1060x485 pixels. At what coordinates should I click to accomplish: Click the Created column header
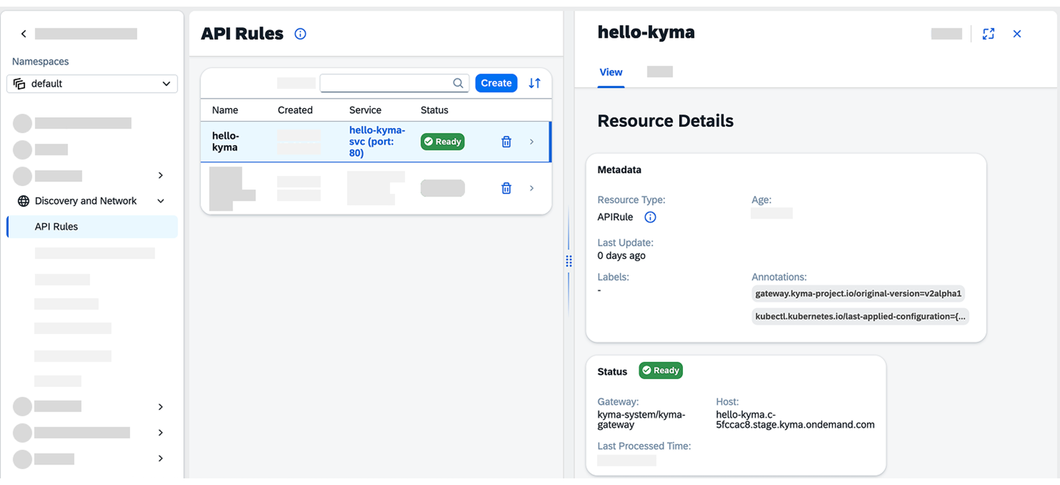click(x=295, y=110)
